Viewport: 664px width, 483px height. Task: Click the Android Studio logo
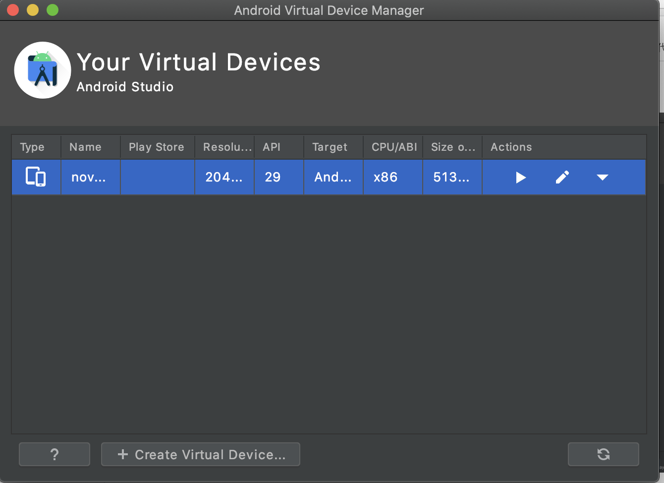click(x=43, y=70)
